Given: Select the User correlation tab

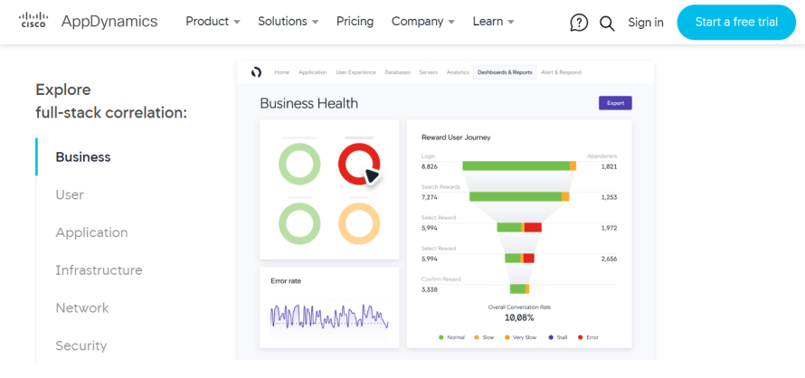Looking at the screenshot, I should (70, 194).
